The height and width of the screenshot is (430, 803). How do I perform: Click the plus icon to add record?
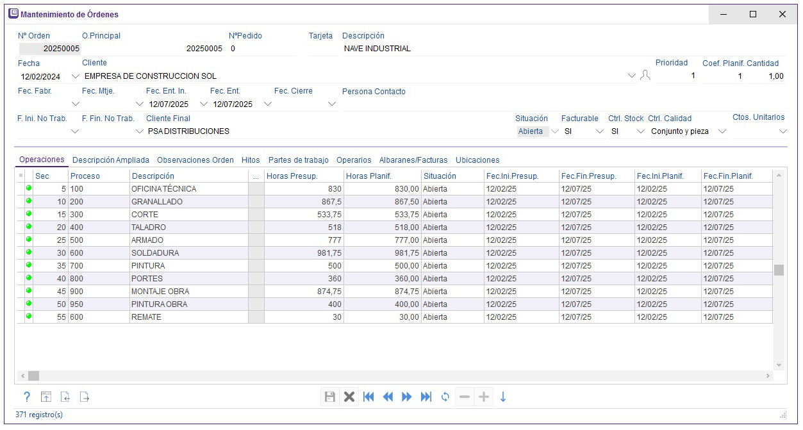484,397
